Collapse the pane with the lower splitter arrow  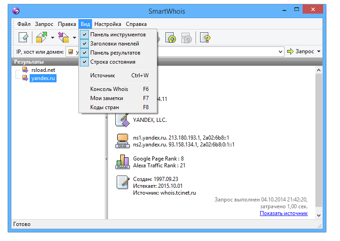tap(106, 159)
